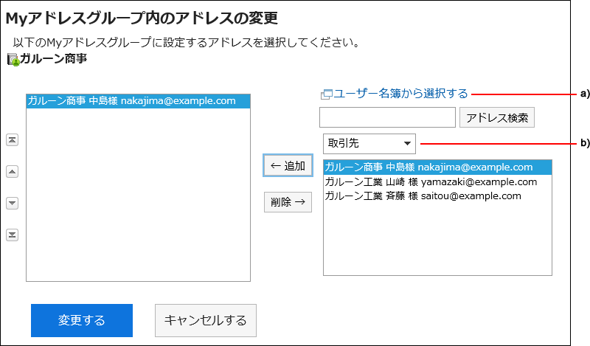Select ガルーン工業 斉藤 様 saitou@example.com
The width and height of the screenshot is (590, 346).
pos(423,196)
